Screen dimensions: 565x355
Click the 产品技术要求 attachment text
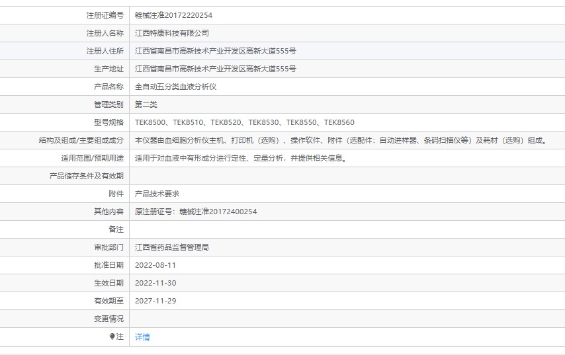click(x=157, y=194)
